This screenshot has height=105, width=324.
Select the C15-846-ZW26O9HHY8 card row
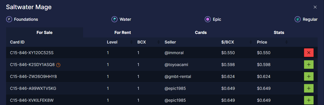pos(33,76)
